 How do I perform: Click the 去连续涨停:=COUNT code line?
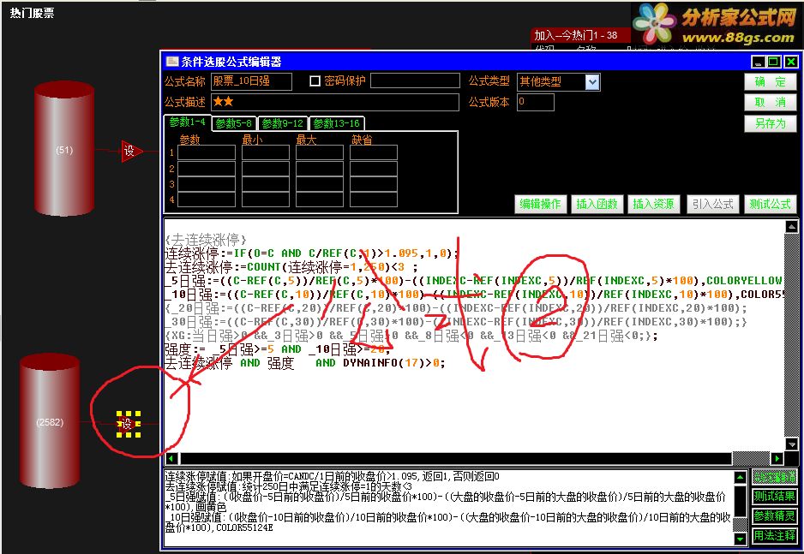tap(291, 267)
